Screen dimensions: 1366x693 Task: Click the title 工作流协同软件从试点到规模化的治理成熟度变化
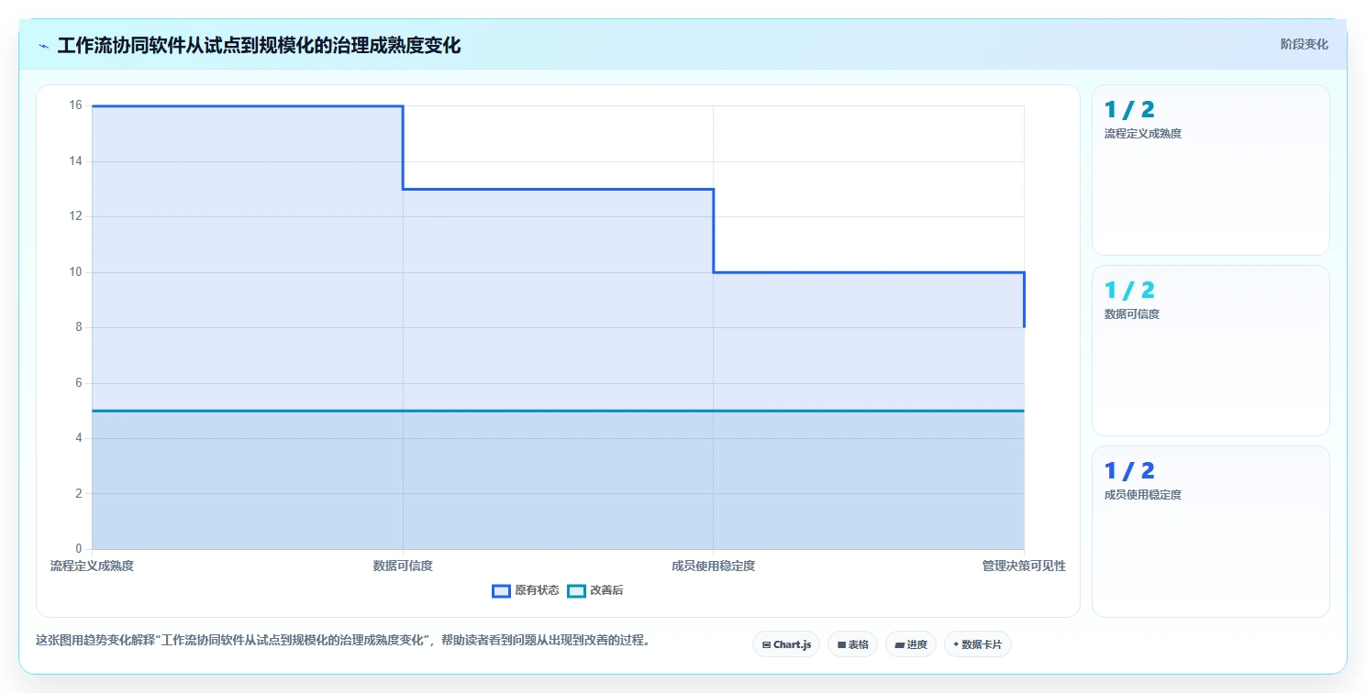[259, 46]
